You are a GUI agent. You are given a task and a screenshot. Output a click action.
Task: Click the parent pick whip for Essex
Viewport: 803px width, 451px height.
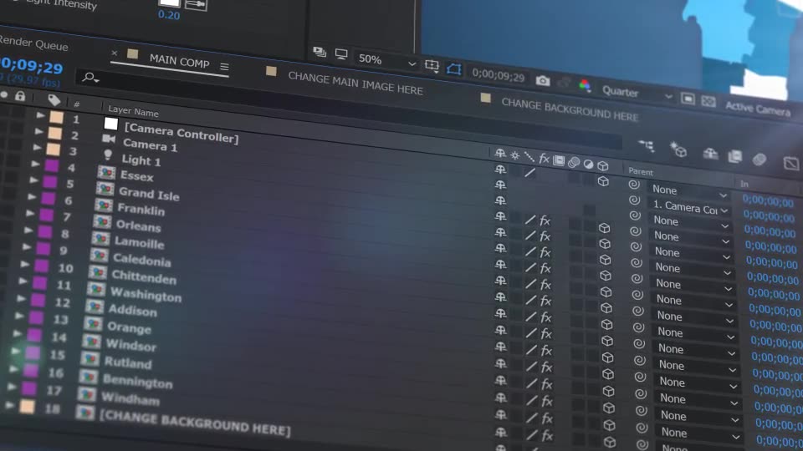tap(635, 231)
